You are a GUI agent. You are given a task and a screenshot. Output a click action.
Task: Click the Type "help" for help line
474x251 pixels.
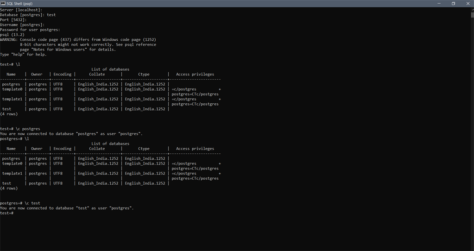(23, 55)
